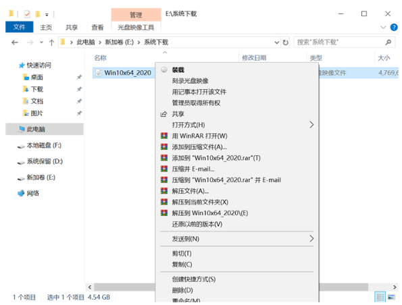Image resolution: width=402 pixels, height=305 pixels.
Task: Expand breadcrumb chevron after 此电脑
Action: (100, 43)
